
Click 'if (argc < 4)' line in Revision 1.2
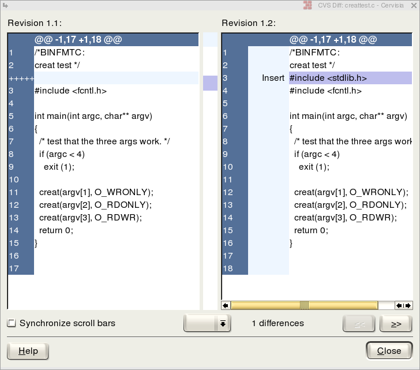point(317,154)
